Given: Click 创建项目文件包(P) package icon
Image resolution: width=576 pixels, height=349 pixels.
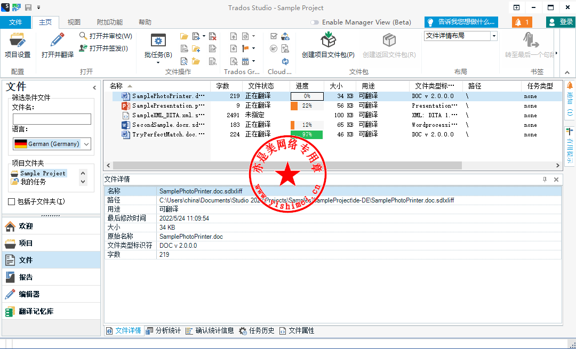Looking at the screenshot, I should [x=328, y=39].
